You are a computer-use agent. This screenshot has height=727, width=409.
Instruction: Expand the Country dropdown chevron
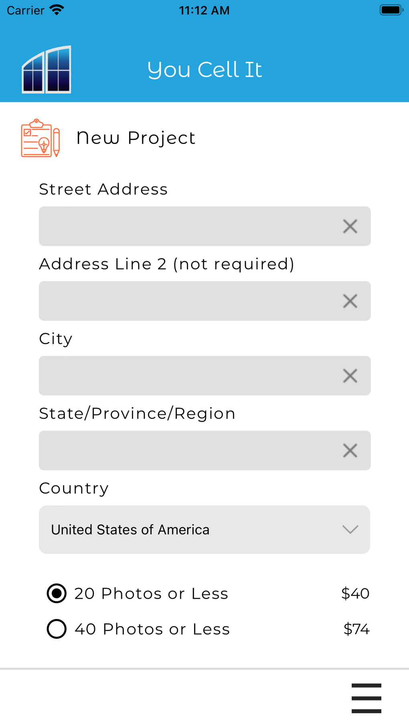click(350, 530)
